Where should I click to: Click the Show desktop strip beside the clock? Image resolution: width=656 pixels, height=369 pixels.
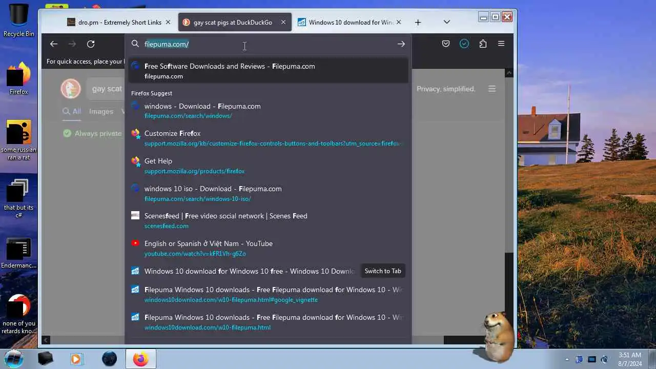[x=652, y=359]
